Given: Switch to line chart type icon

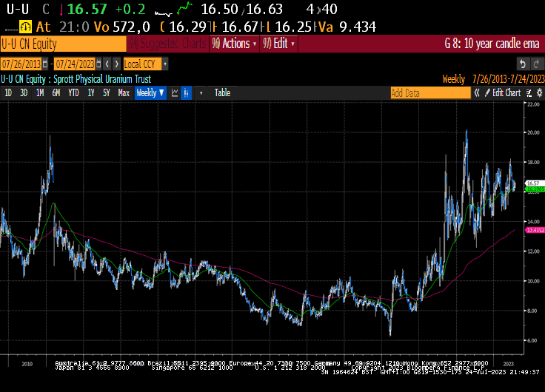Looking at the screenshot, I should [x=175, y=93].
